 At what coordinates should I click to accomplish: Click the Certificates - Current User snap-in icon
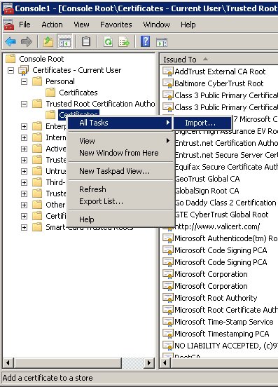(x=24, y=70)
